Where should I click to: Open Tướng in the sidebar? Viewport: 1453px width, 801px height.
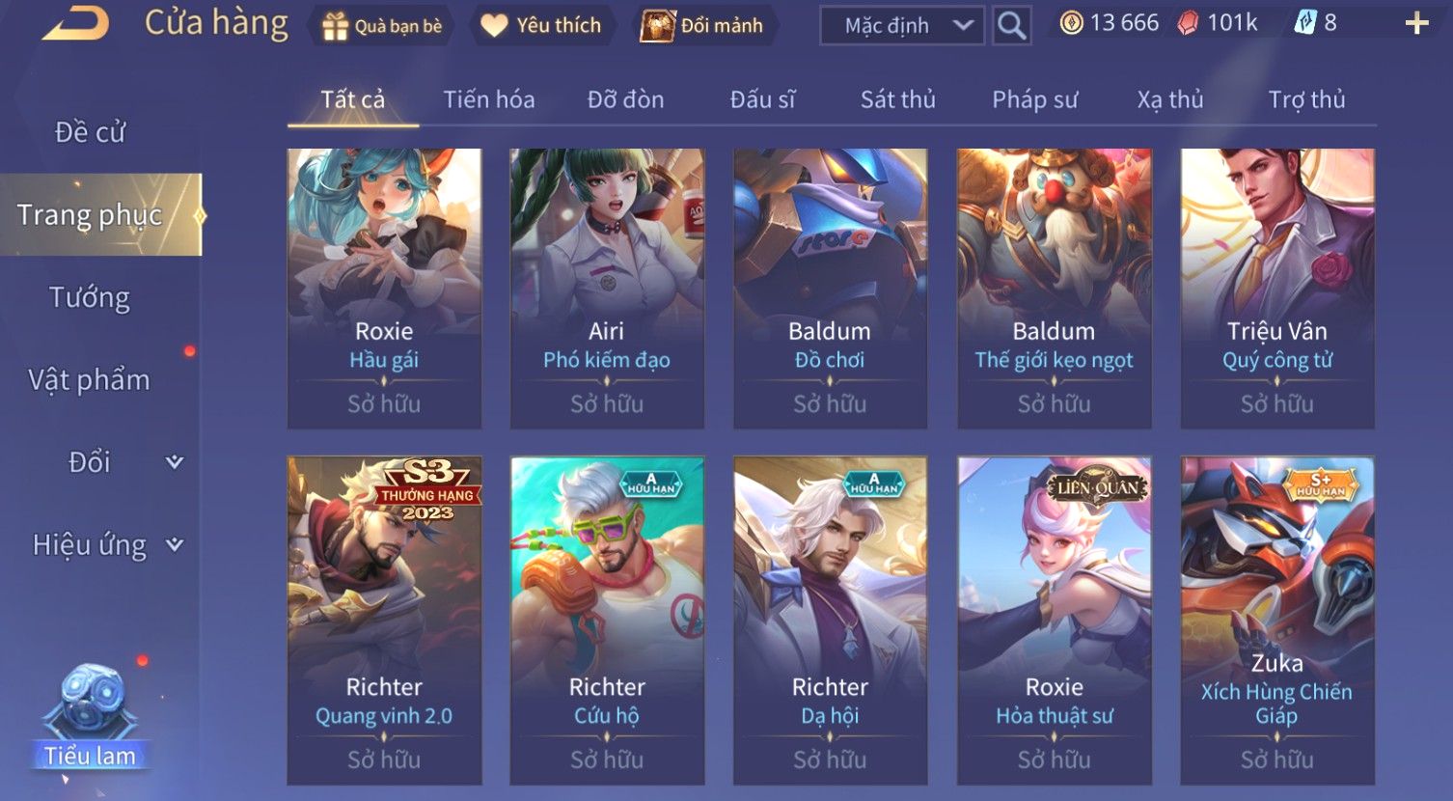(90, 297)
